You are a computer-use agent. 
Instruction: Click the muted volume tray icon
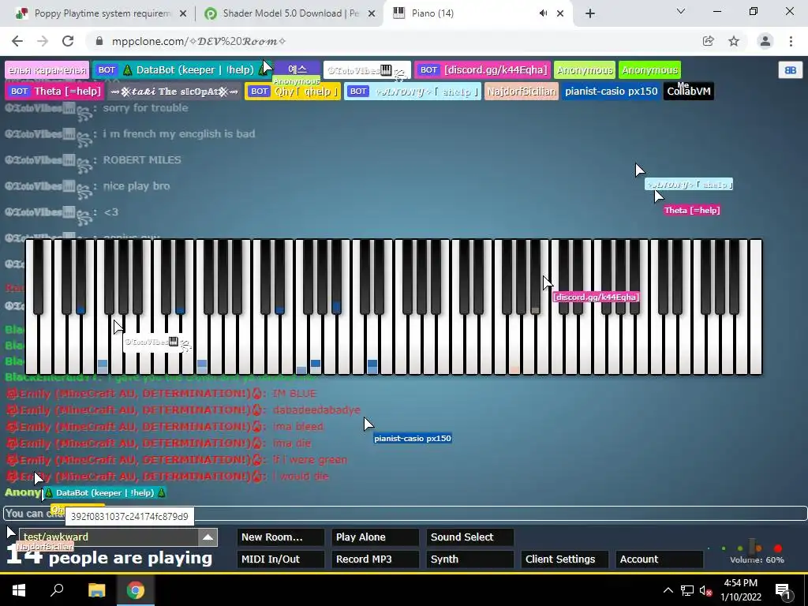click(x=706, y=590)
